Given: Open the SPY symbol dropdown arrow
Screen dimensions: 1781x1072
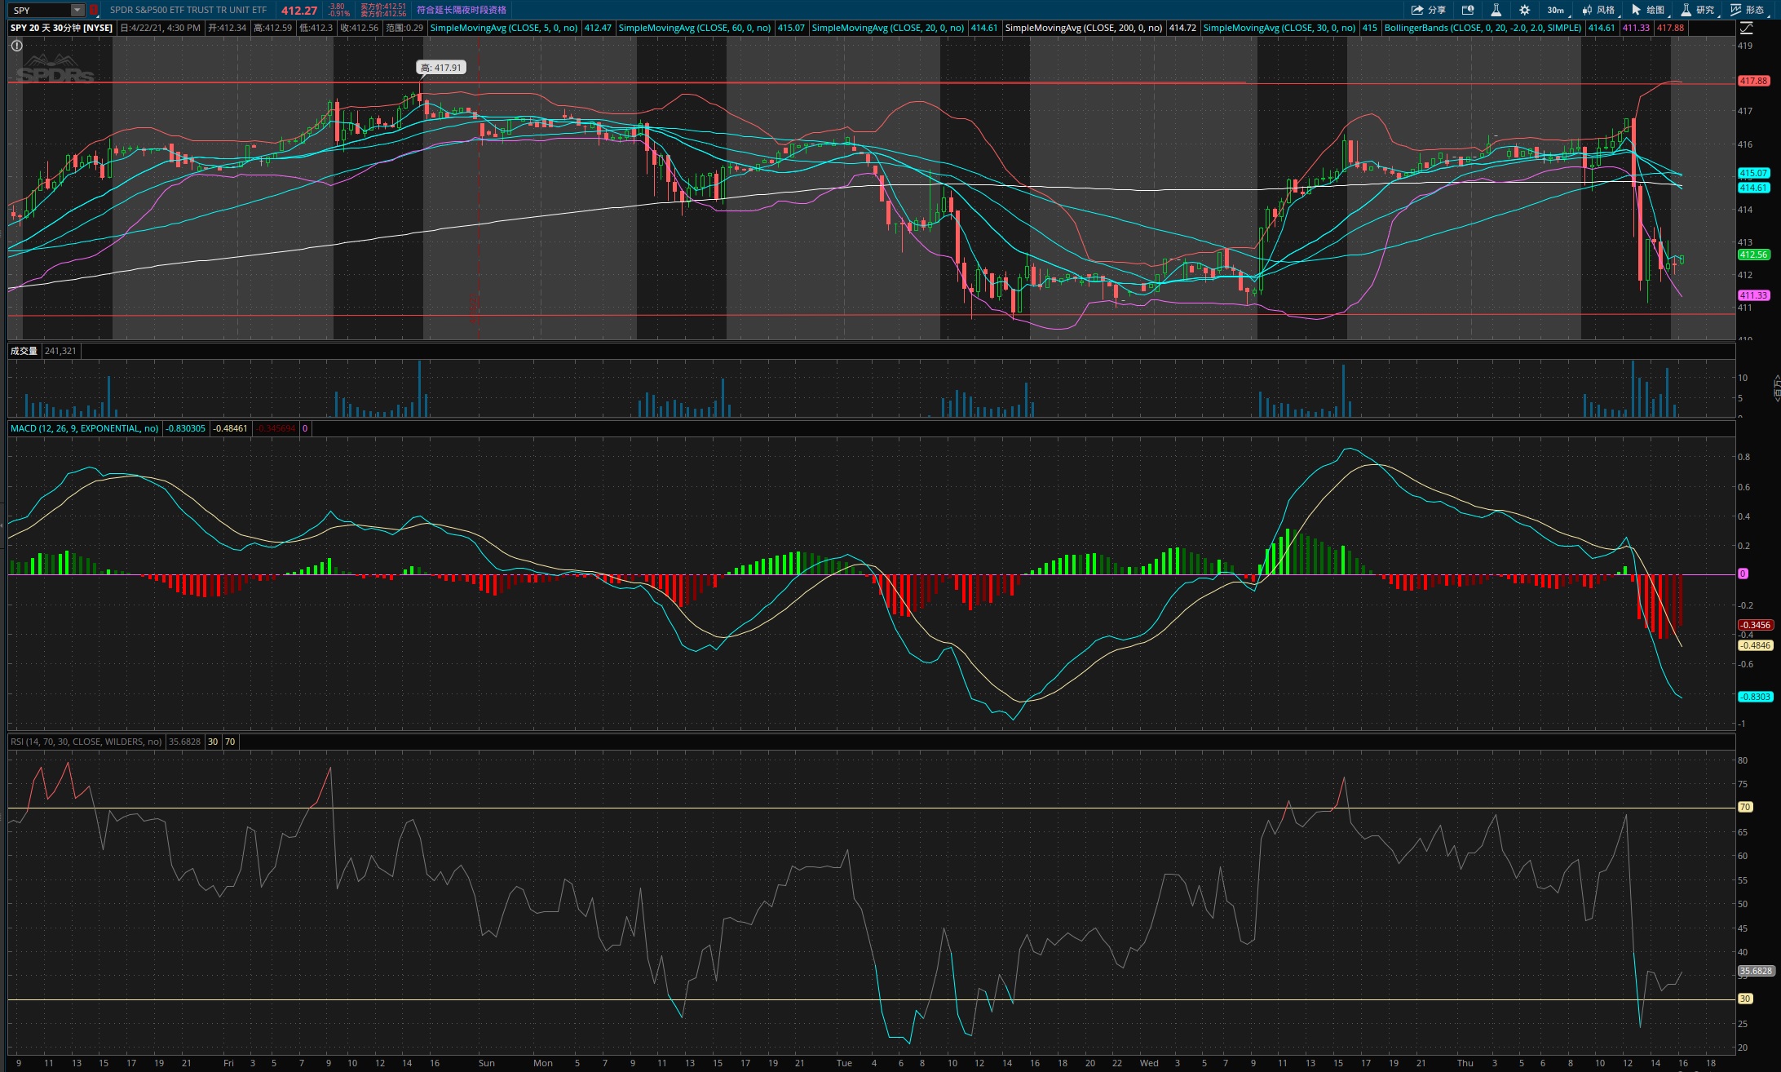Looking at the screenshot, I should click(77, 10).
